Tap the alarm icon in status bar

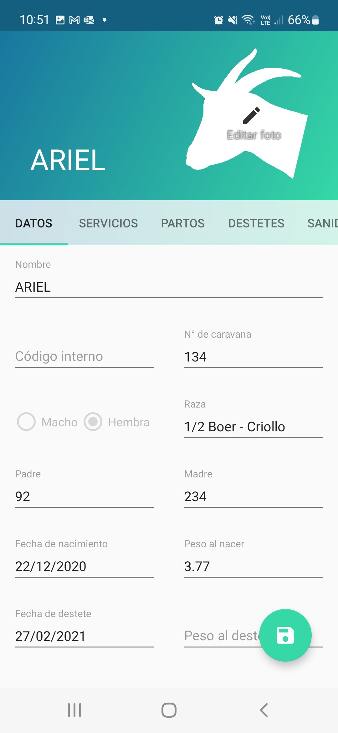[x=218, y=20]
